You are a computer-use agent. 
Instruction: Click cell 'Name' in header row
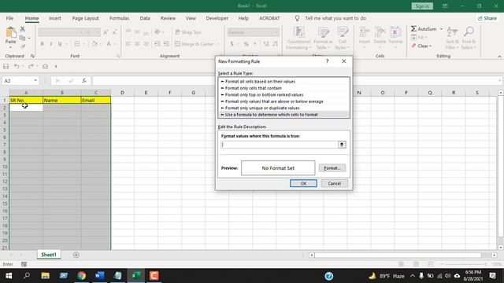tap(62, 100)
